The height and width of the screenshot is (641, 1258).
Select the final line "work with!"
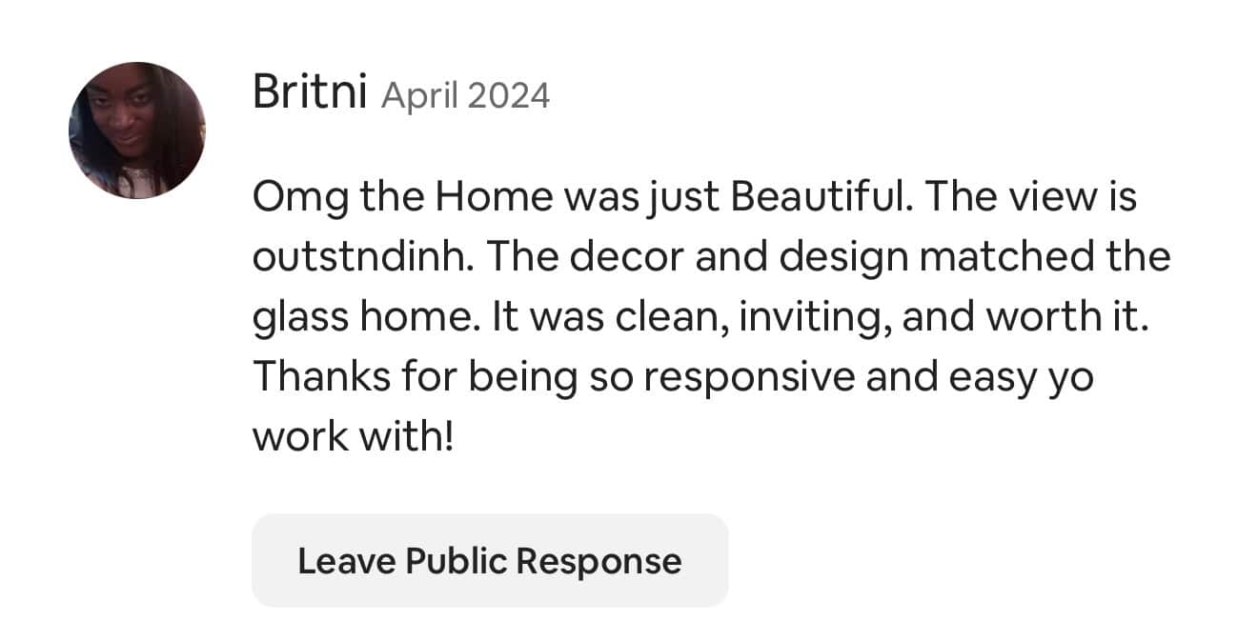tap(353, 436)
